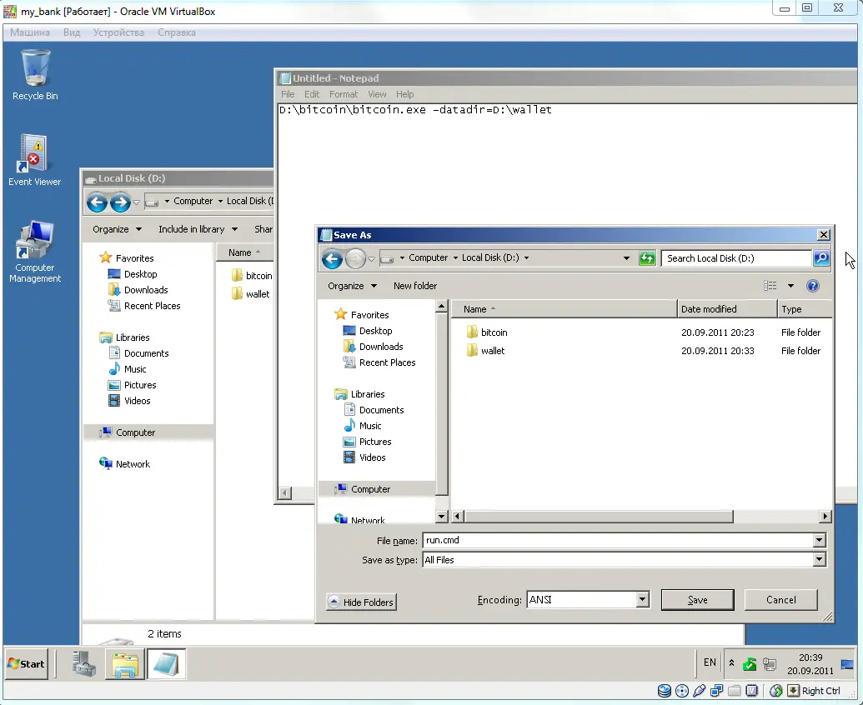Open the help icon in Save As
The width and height of the screenshot is (863, 705).
pos(813,286)
